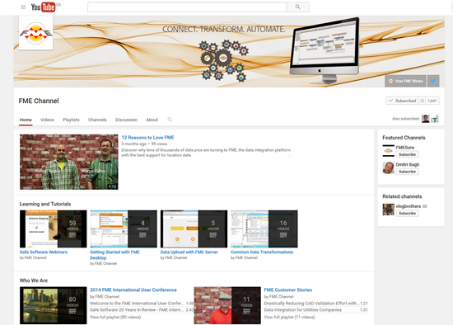Click the FME channel logo avatar
This screenshot has width=453, height=325.
click(35, 33)
